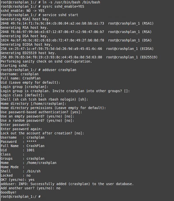The image size is (174, 201).
Task: Click the ECDSA key fingerprint line
Action: 77,49
